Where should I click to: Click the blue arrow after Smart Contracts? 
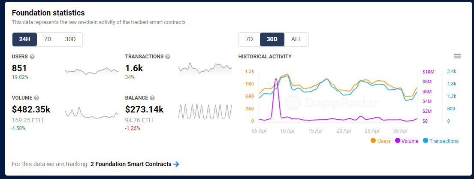coord(176,164)
